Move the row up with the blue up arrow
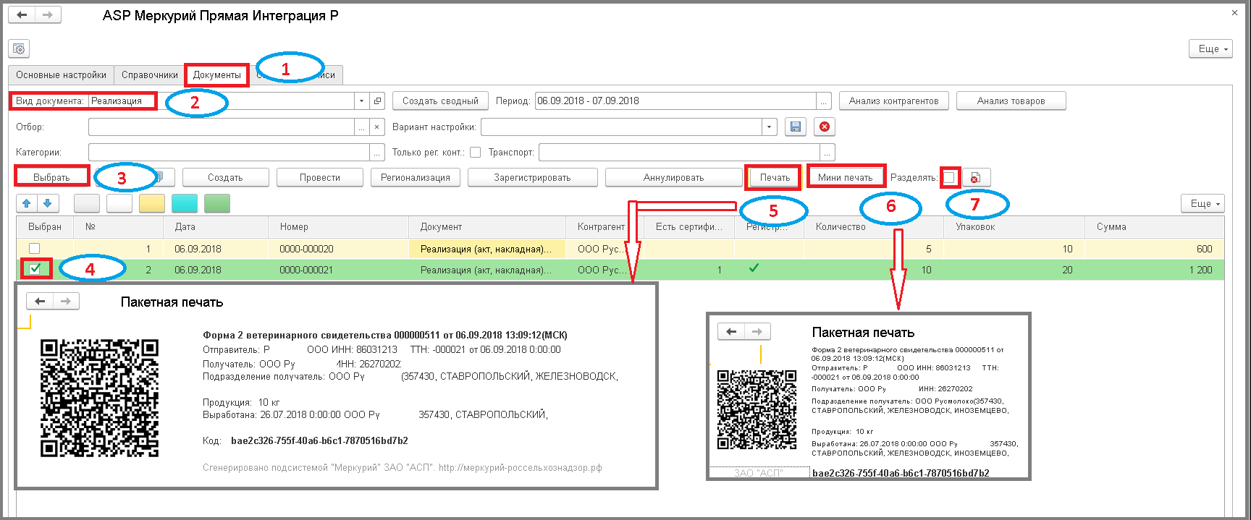The width and height of the screenshot is (1251, 520). click(x=27, y=203)
